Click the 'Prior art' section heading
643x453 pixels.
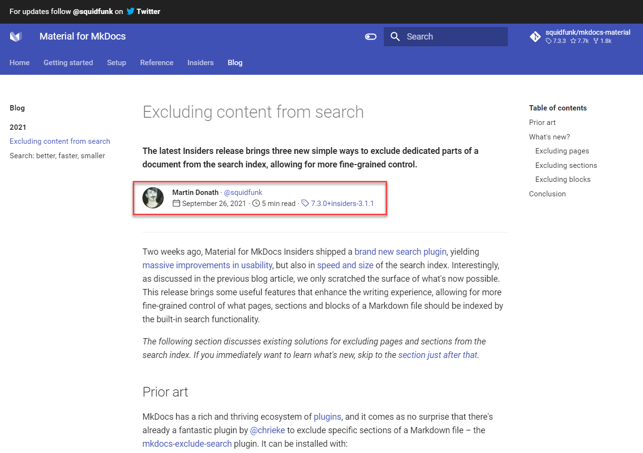point(165,392)
